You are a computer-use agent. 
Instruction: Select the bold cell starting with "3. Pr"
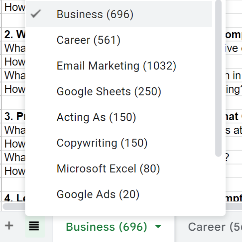click(15, 117)
